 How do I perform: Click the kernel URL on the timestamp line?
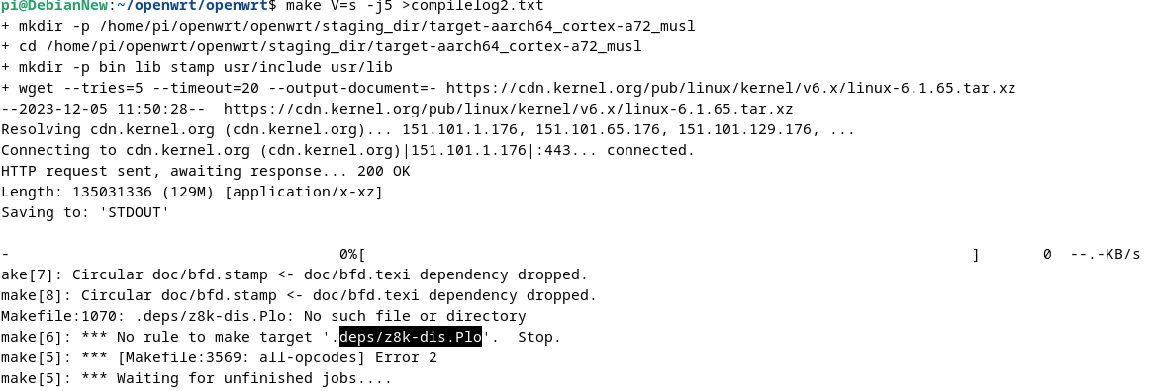tap(509, 109)
